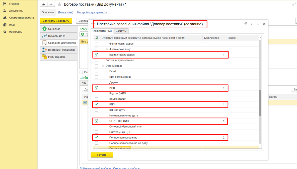This screenshot has height=169, width=297.
Task: Click the green plus add icon
Action: point(83,34)
